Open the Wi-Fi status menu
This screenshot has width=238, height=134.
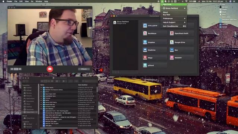[x=186, y=1]
